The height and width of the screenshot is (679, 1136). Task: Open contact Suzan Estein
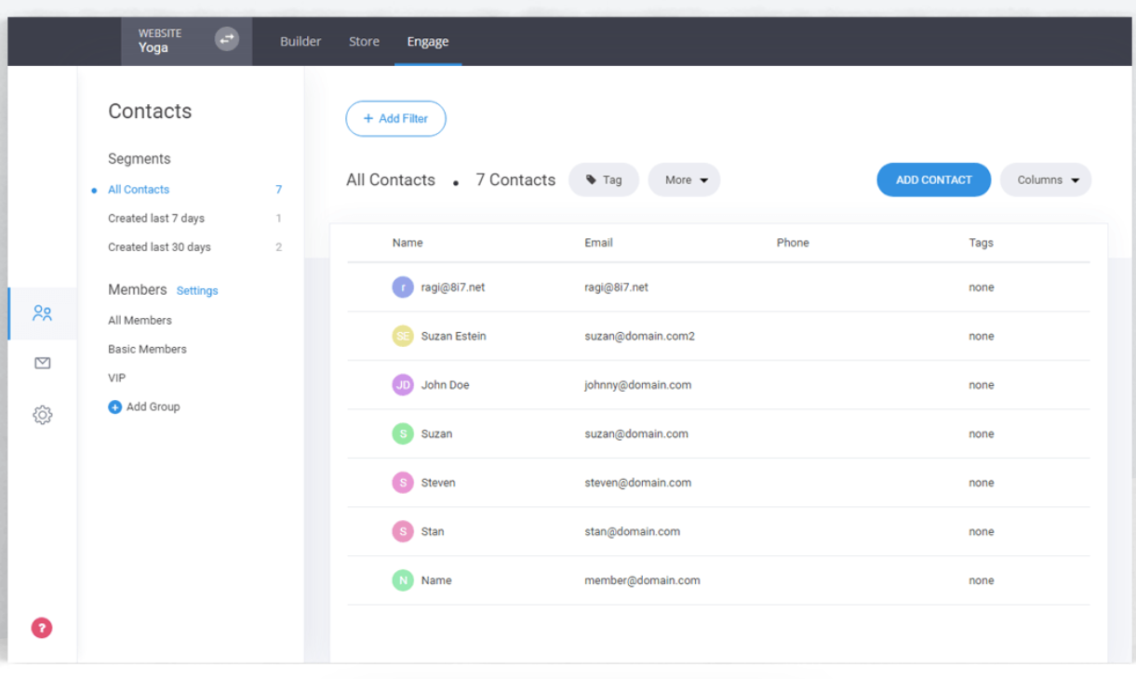[x=453, y=336]
